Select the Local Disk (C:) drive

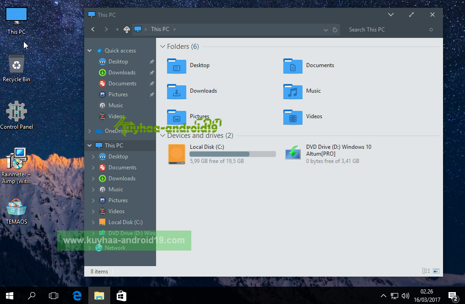[222, 154]
